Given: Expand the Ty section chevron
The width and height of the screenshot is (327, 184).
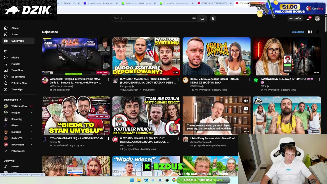Looking at the screenshot, I should (9, 51).
